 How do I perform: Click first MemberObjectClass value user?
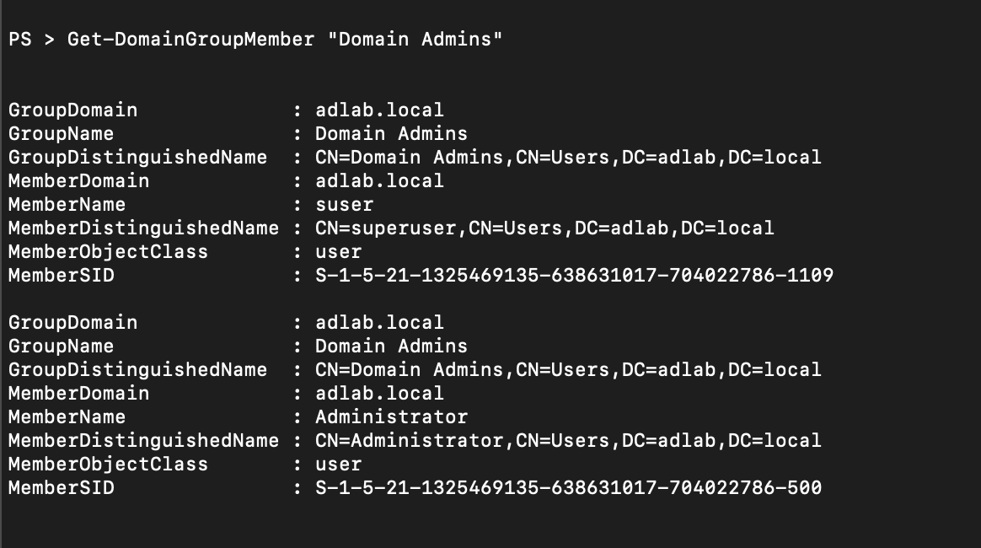[x=339, y=252]
